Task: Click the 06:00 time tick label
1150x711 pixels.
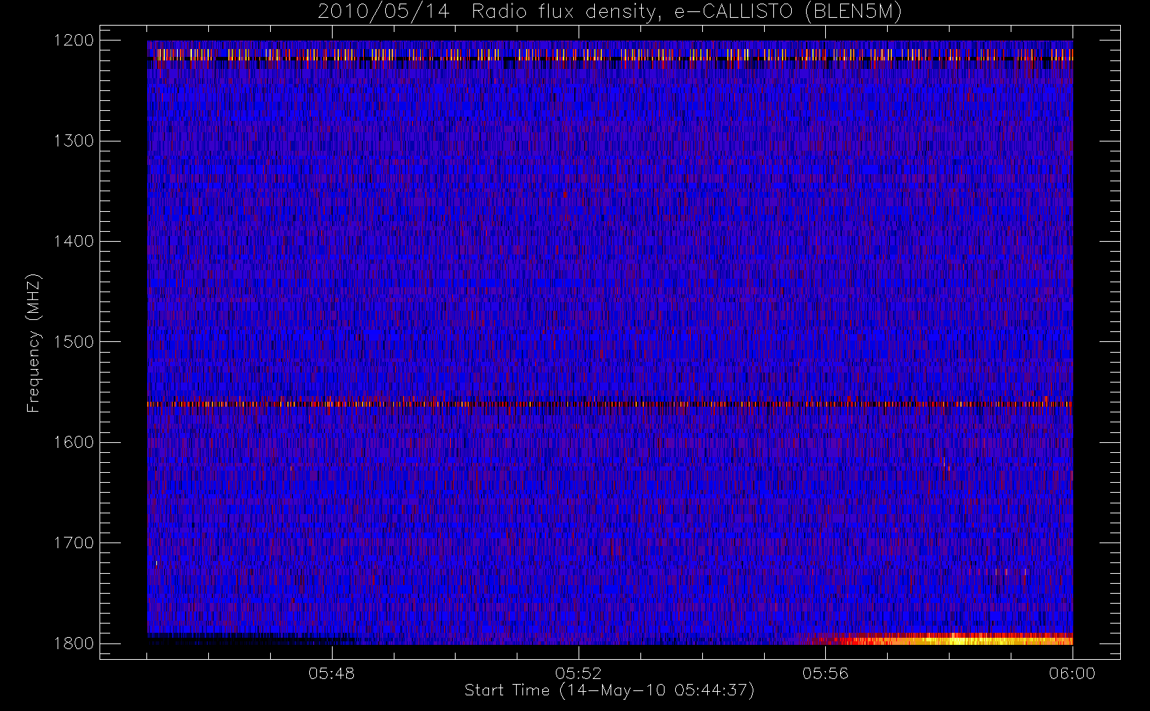Action: (1073, 673)
